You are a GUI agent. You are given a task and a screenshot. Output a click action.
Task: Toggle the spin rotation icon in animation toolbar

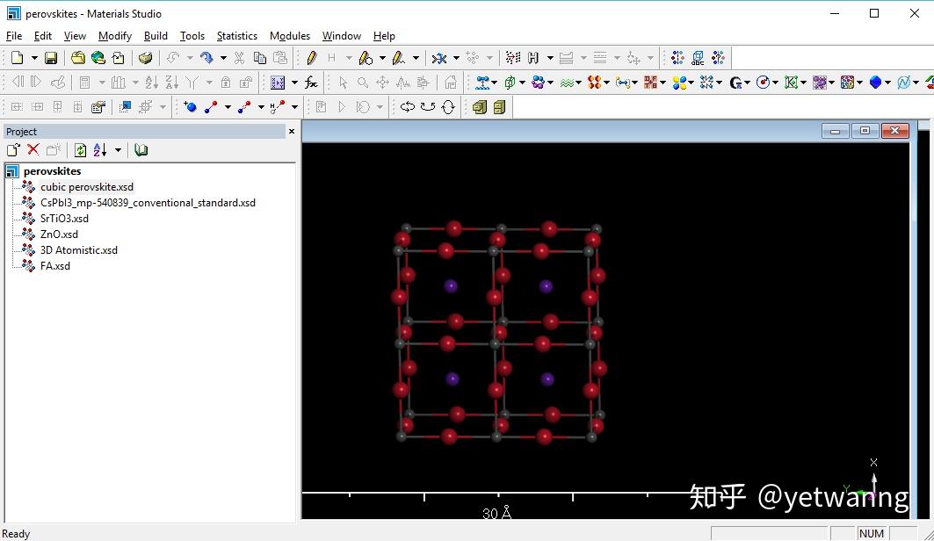(x=448, y=107)
